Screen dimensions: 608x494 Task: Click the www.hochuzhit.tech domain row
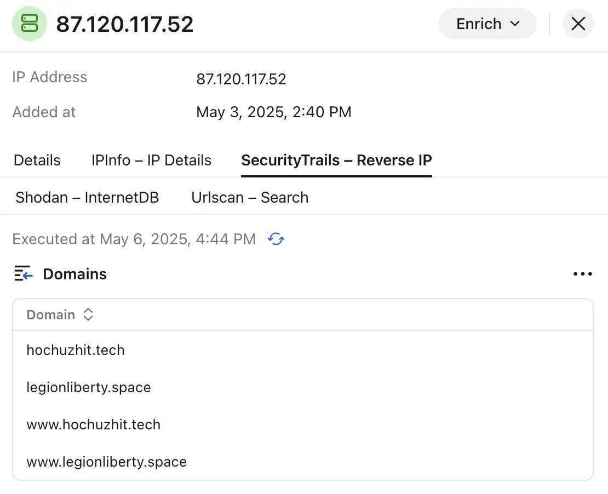[93, 424]
